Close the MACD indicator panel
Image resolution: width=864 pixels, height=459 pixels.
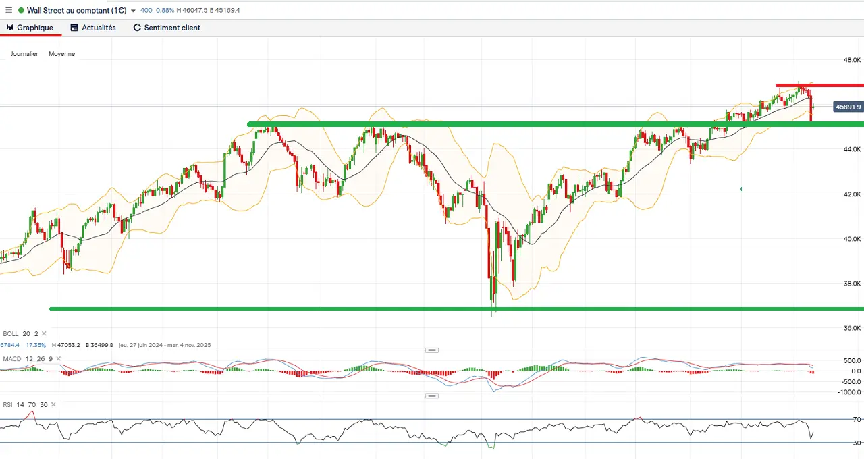point(59,358)
